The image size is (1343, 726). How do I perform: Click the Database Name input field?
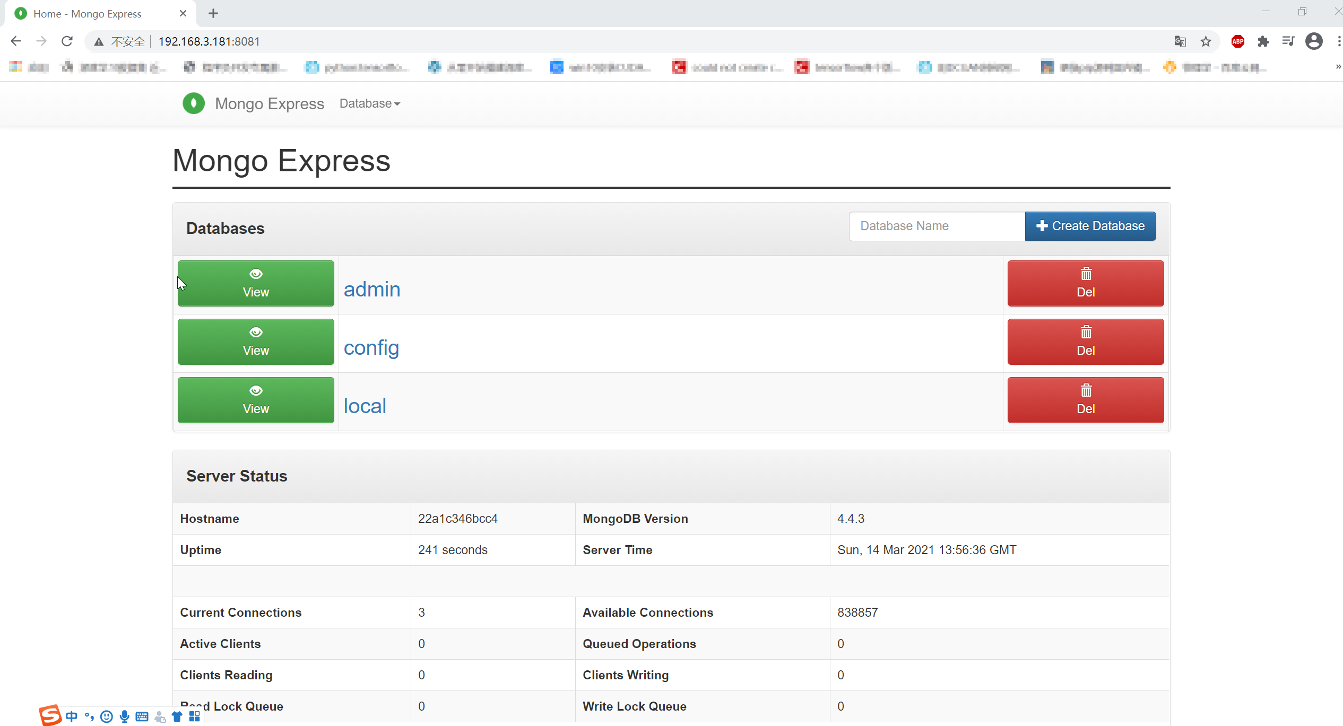coord(937,226)
